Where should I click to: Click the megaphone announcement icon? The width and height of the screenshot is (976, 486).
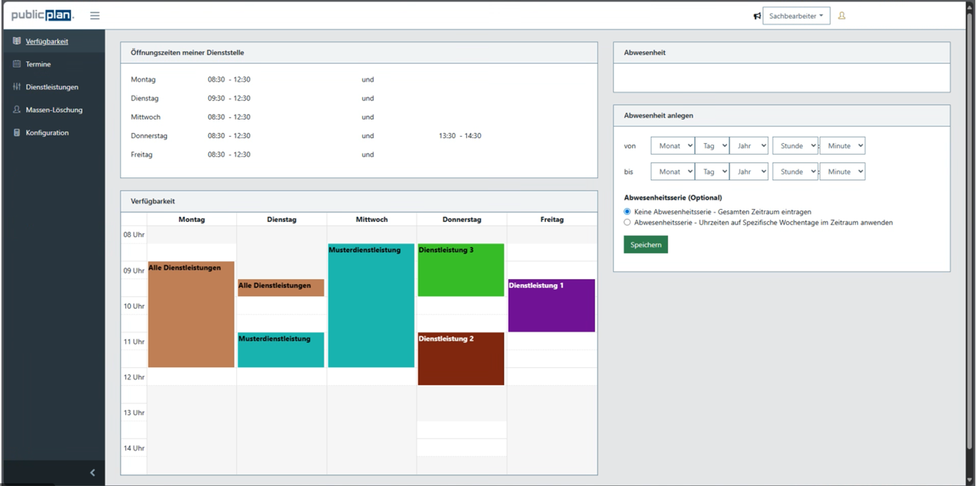click(x=757, y=16)
